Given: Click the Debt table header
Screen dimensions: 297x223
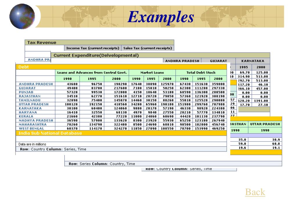Looking at the screenshot, I should pyautogui.click(x=121, y=67).
